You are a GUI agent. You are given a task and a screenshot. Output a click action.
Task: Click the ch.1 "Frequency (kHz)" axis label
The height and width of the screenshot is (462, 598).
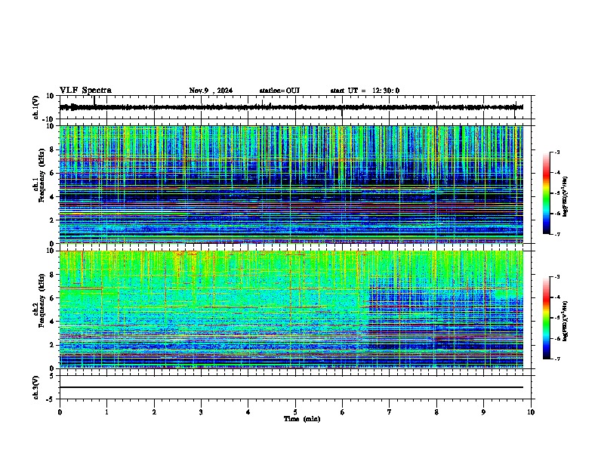(42, 175)
